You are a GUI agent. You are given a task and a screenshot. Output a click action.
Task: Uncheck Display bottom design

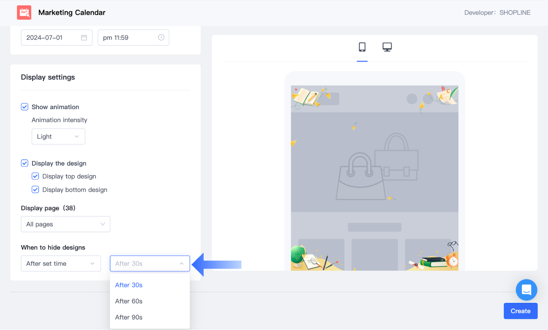click(x=35, y=189)
